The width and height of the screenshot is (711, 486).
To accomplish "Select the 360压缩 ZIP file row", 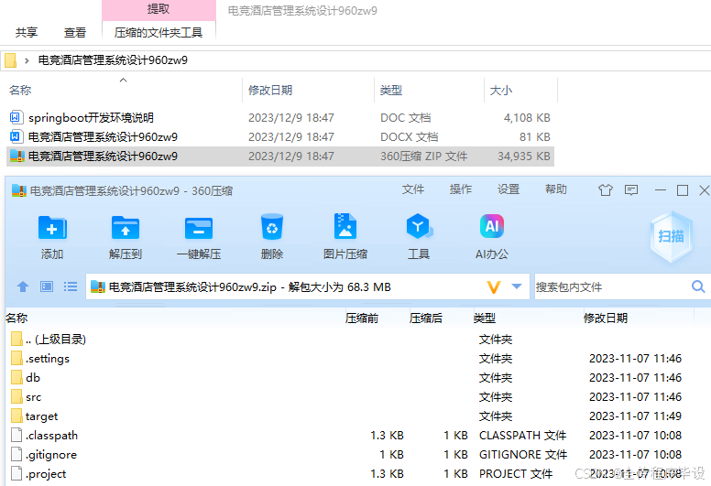I will click(x=280, y=157).
